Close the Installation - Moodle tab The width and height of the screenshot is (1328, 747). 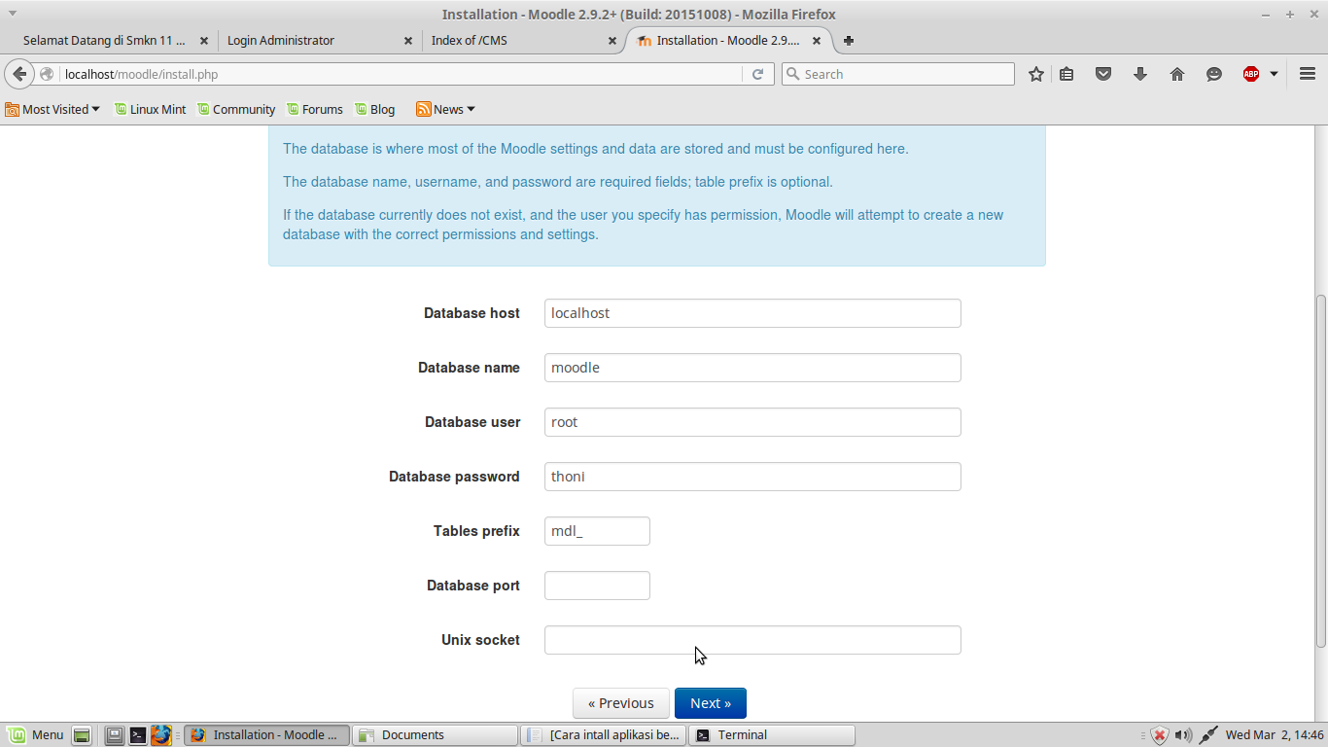[817, 41]
